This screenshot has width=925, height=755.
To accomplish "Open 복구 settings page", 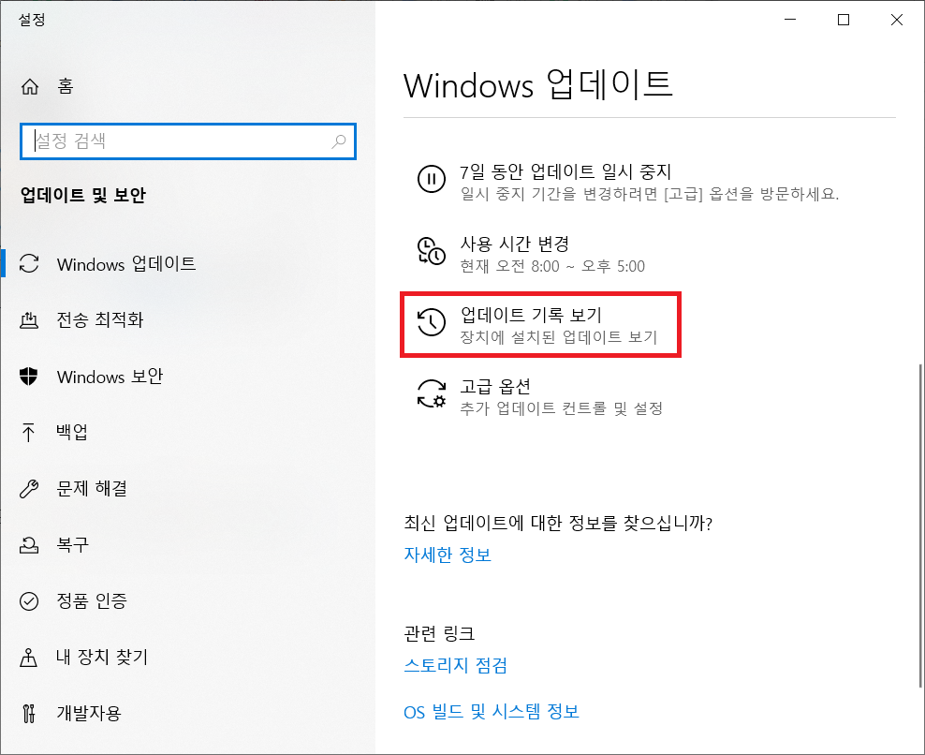I will point(187,544).
